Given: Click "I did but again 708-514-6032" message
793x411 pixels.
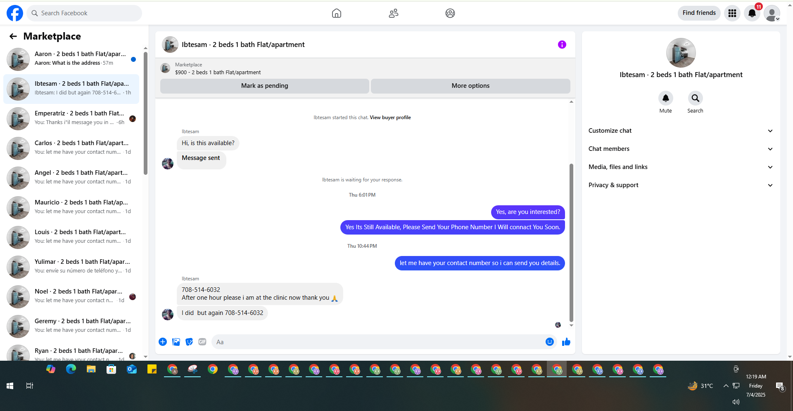Looking at the screenshot, I should [x=222, y=313].
